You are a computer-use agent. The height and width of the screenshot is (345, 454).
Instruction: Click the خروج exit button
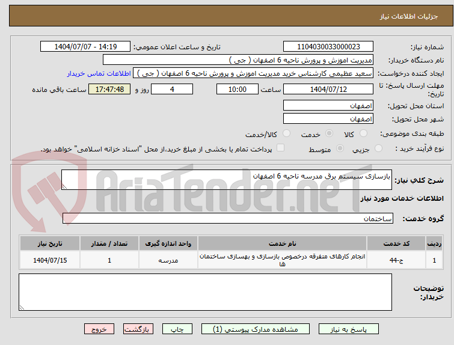click(99, 329)
